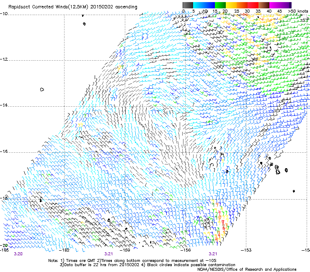Click the green 15-20 knots color band
Screen dimensions: 310x272
(x=220, y=5)
